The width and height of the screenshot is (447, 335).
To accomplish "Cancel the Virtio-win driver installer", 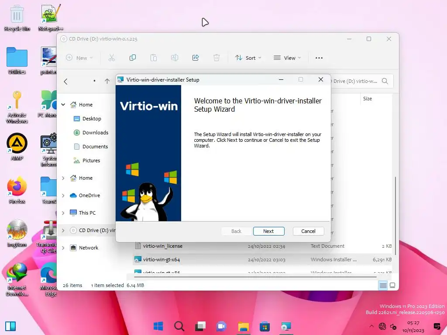I will (308, 231).
